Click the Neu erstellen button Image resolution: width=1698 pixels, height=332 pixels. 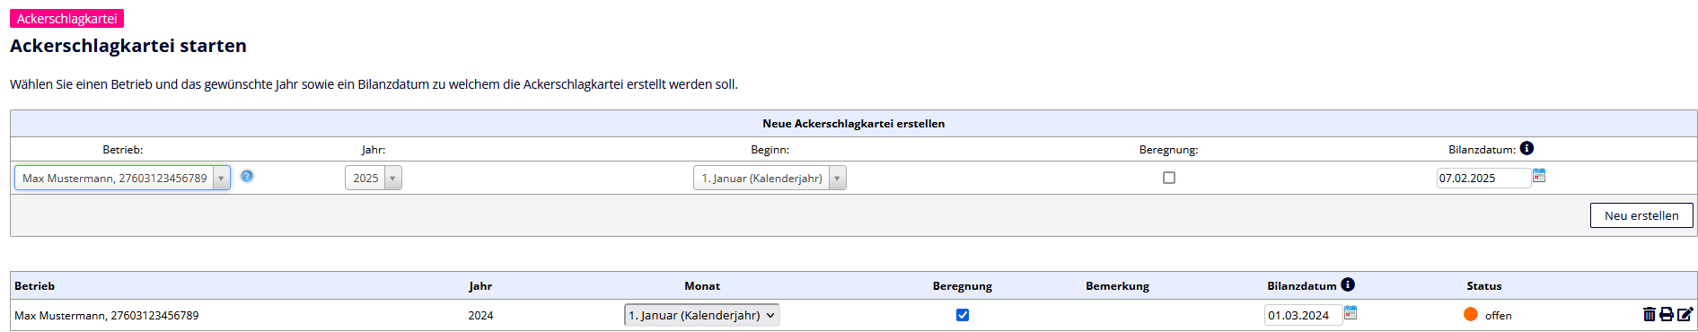[1641, 215]
